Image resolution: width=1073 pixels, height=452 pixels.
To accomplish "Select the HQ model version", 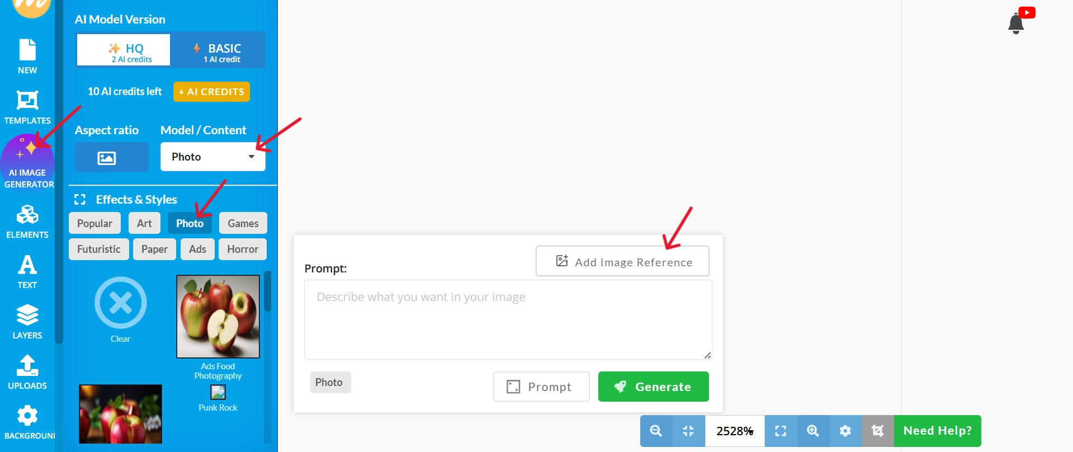I will [x=123, y=50].
